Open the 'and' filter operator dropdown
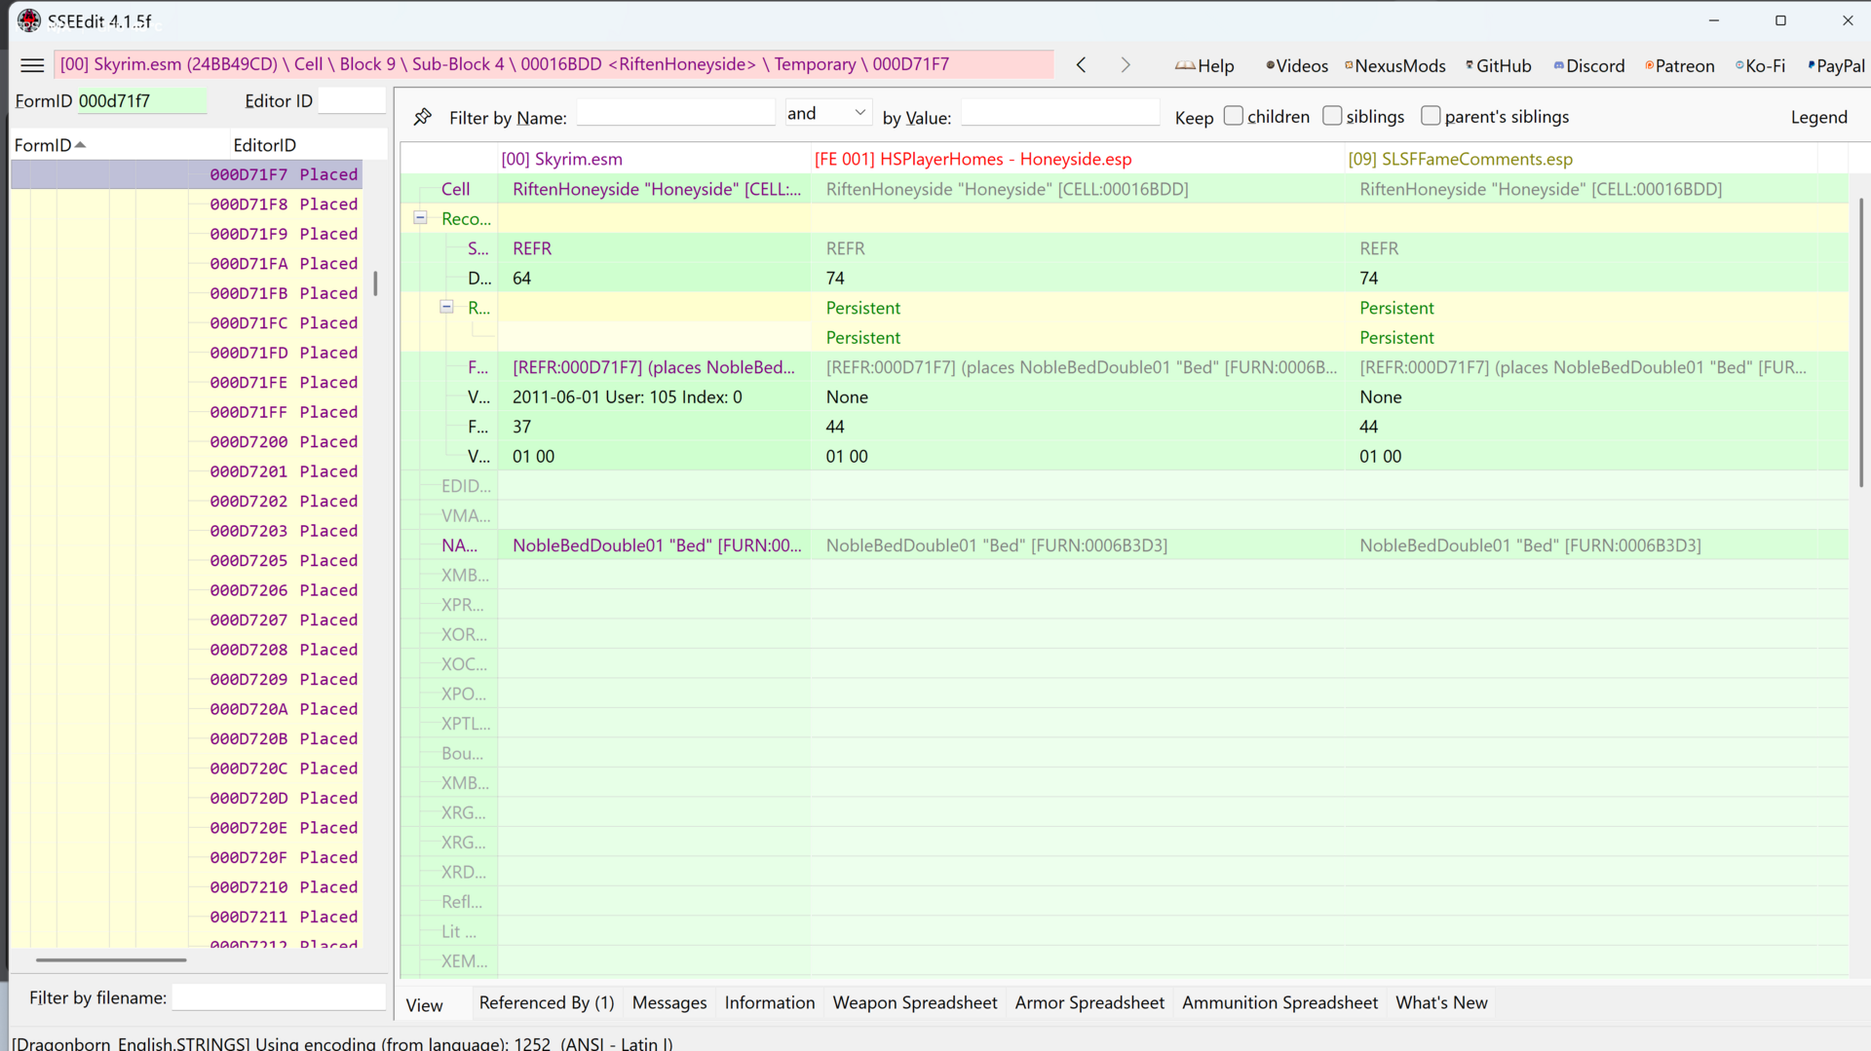Viewport: 1871px width, 1051px height. (827, 114)
